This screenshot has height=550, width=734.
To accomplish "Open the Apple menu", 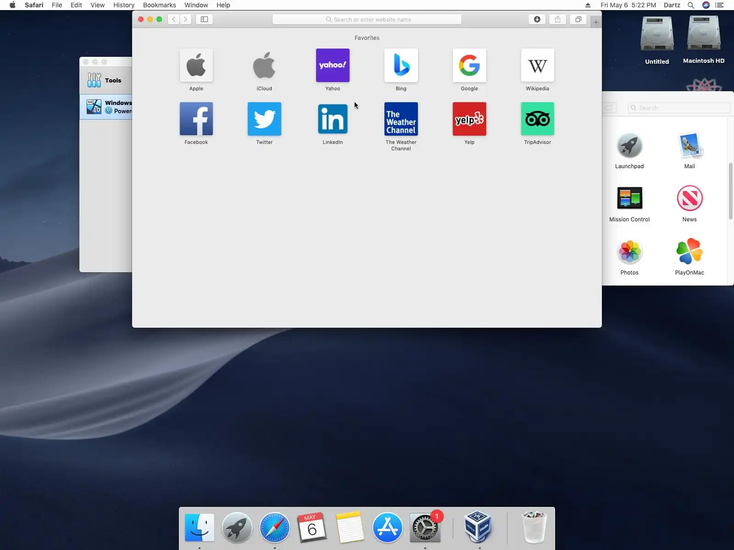I will [12, 5].
